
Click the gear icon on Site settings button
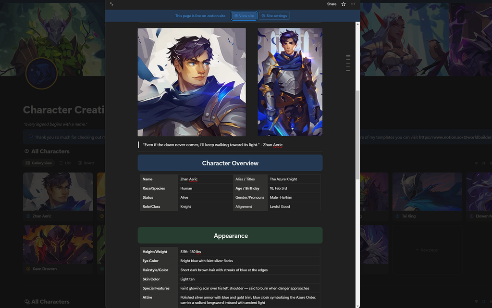point(264,15)
